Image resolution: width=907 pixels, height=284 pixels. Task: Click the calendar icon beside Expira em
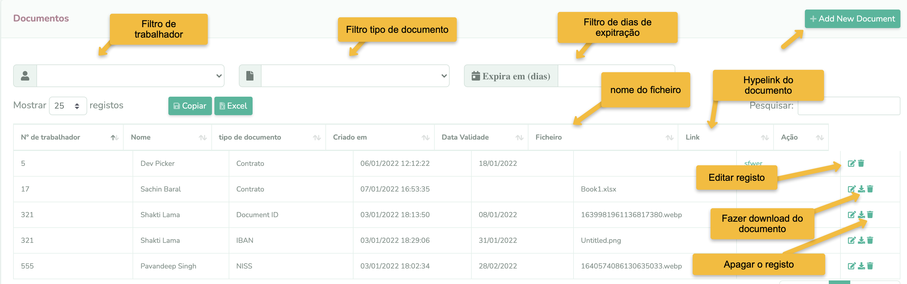476,76
